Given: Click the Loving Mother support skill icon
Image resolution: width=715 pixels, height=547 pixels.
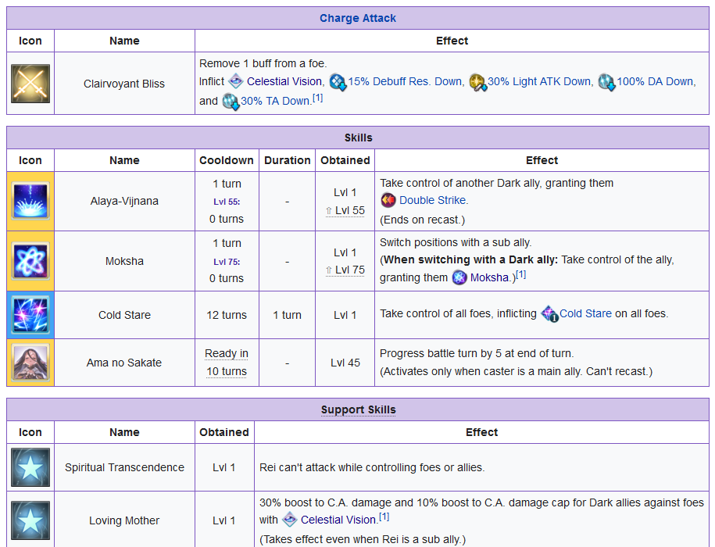Looking at the screenshot, I should tap(30, 520).
